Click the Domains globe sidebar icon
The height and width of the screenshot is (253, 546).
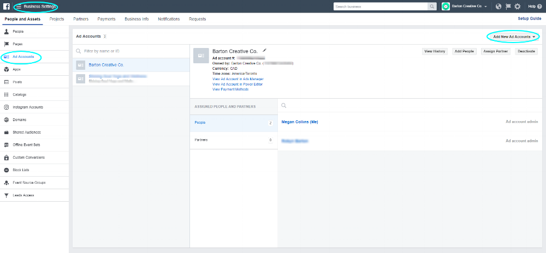tap(6, 119)
